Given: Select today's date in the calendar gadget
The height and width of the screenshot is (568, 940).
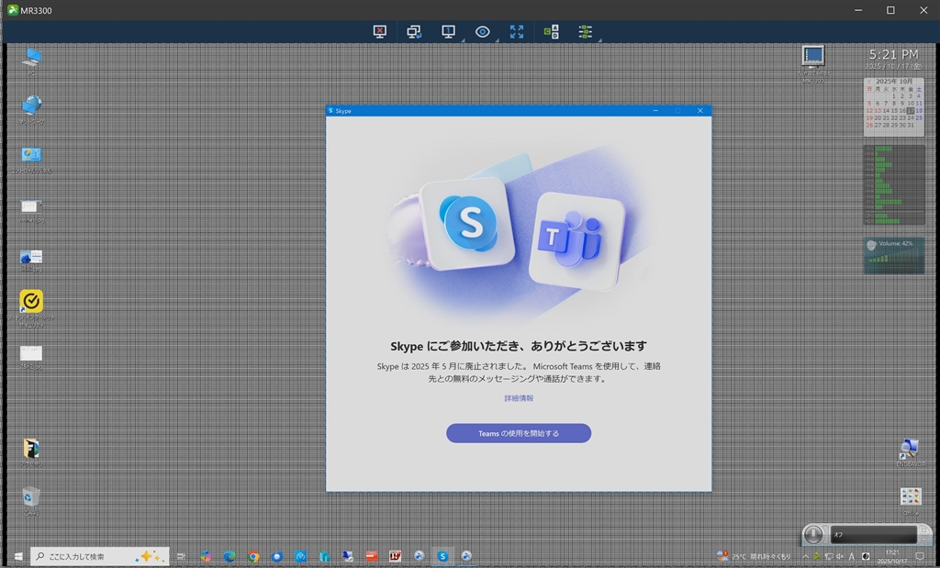Looking at the screenshot, I should pos(911,111).
